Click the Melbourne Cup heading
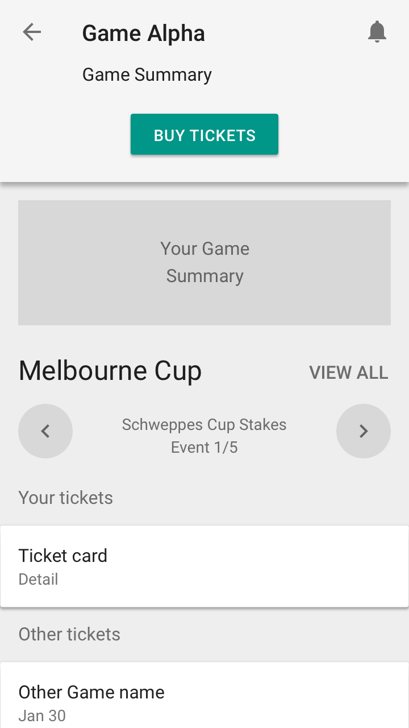Viewport: 409px width, 728px height. point(110,371)
